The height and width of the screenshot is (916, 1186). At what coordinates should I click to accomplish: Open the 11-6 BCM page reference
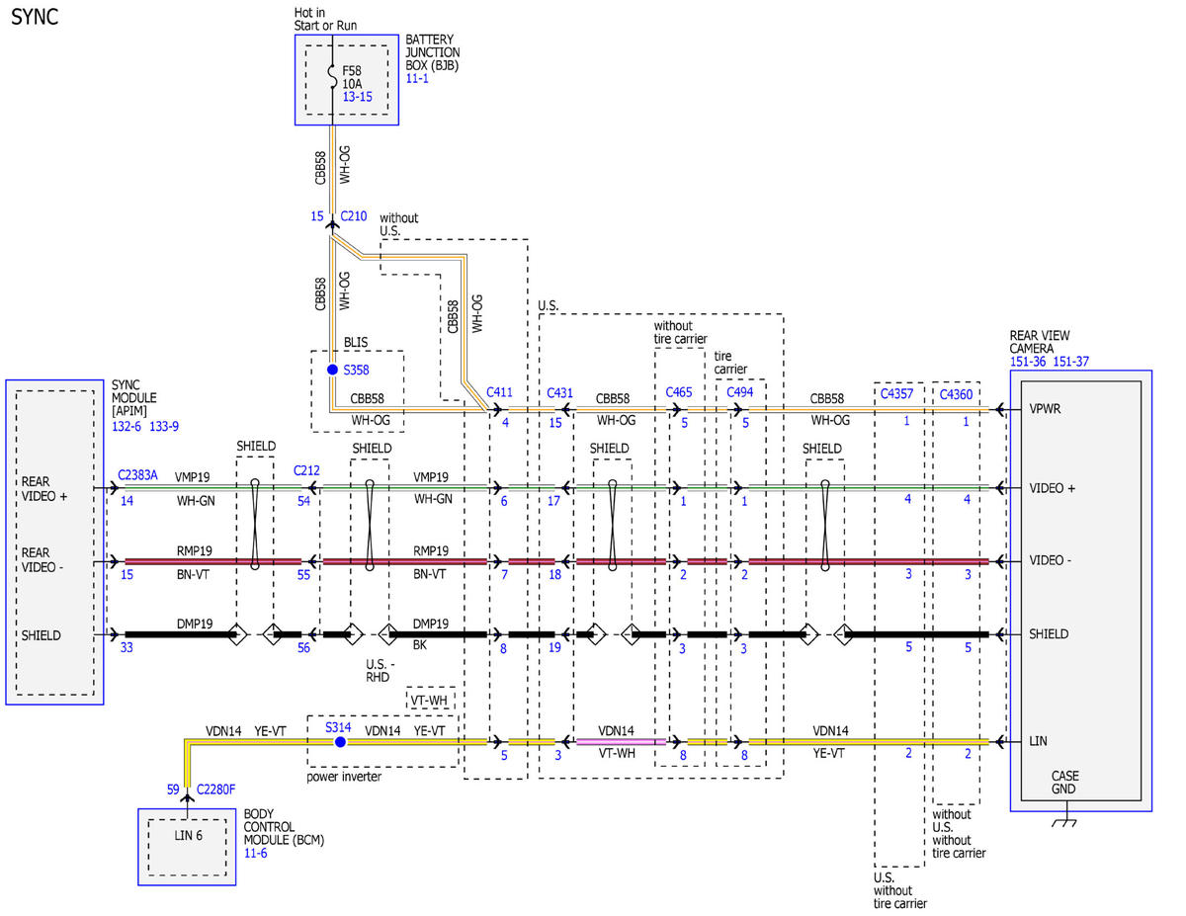pyautogui.click(x=255, y=853)
